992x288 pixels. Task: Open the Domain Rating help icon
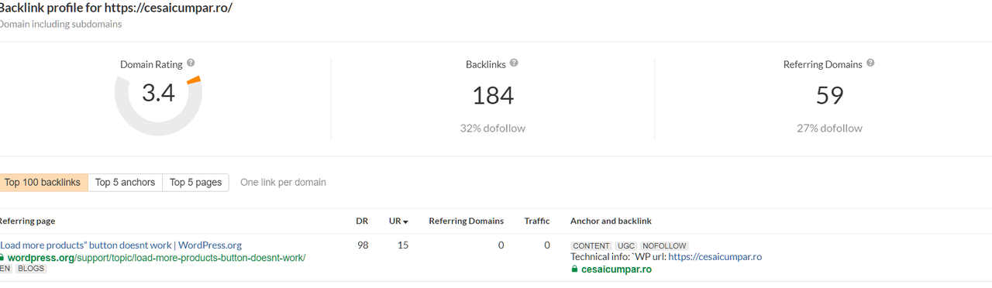(191, 63)
